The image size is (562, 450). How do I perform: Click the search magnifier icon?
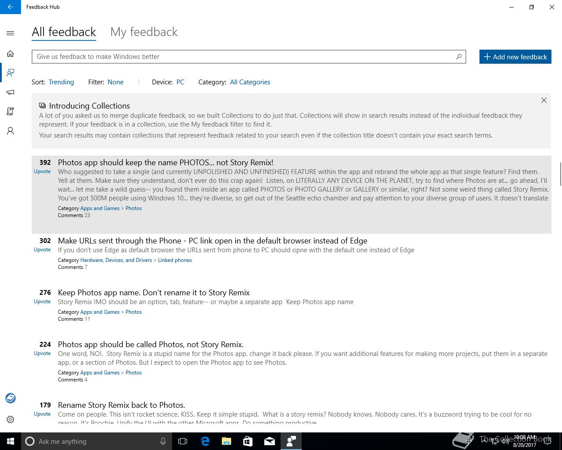coord(459,57)
